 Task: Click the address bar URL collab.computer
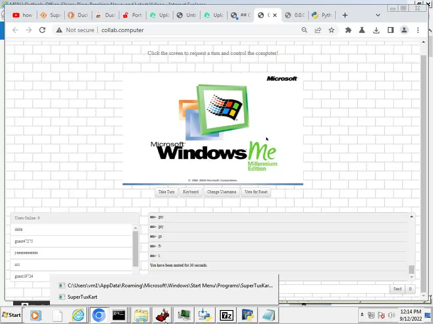pos(122,30)
